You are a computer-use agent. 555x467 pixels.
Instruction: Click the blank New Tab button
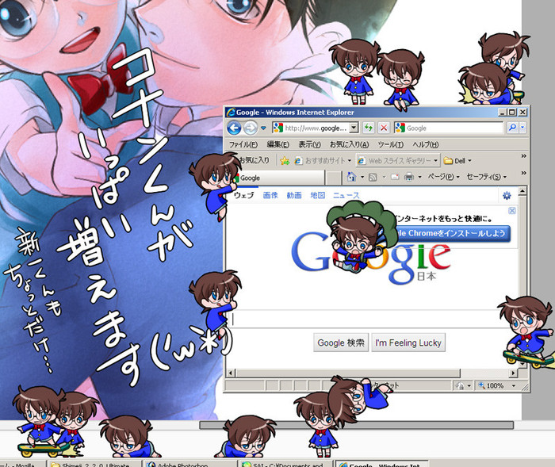point(333,178)
